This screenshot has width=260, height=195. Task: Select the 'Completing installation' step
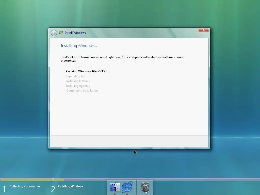pos(82,91)
